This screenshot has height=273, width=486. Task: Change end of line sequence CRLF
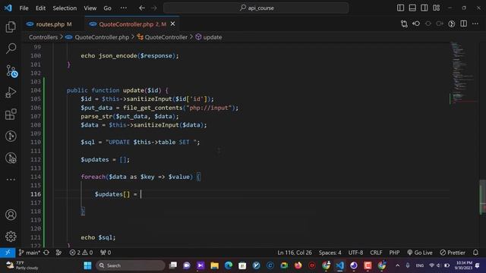[x=376, y=253]
